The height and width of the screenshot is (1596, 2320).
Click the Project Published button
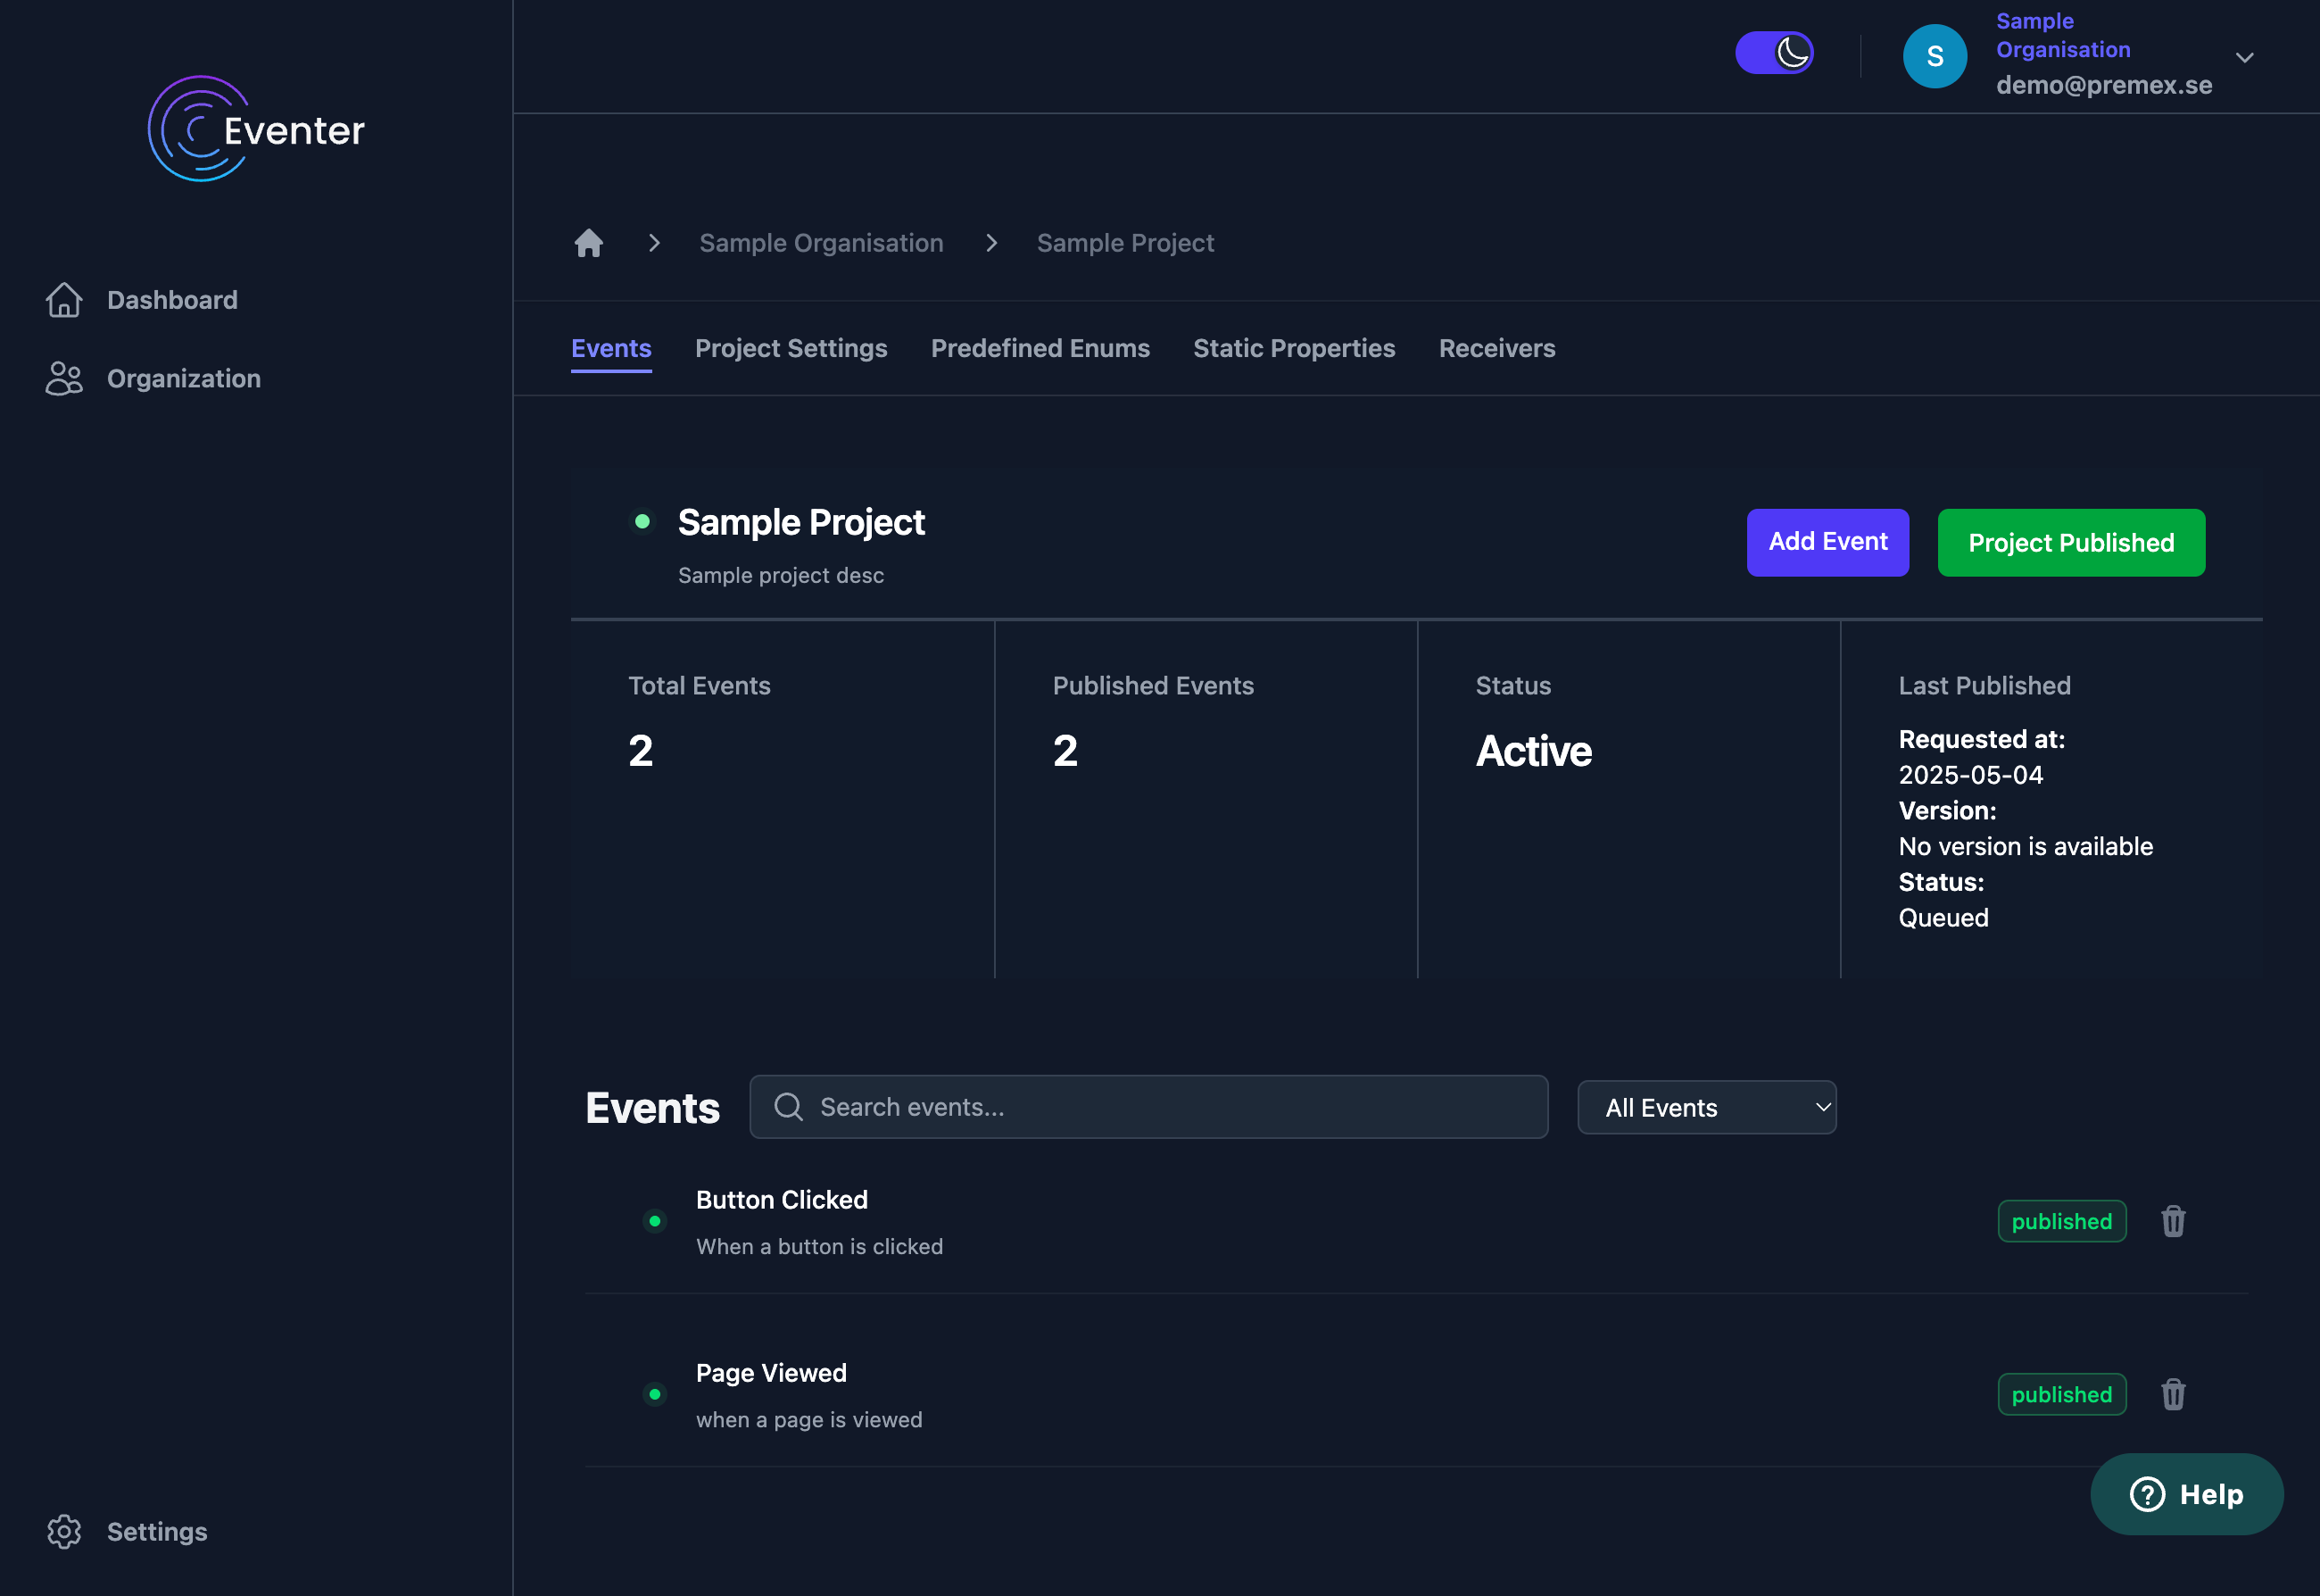click(2070, 542)
